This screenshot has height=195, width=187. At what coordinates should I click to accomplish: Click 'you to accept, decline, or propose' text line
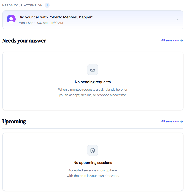pos(93,96)
